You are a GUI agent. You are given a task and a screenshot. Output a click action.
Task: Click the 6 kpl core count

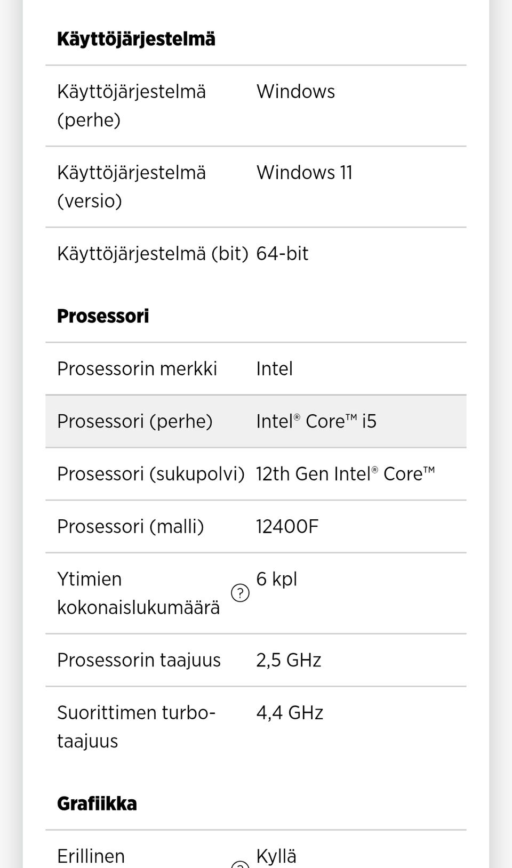click(276, 579)
